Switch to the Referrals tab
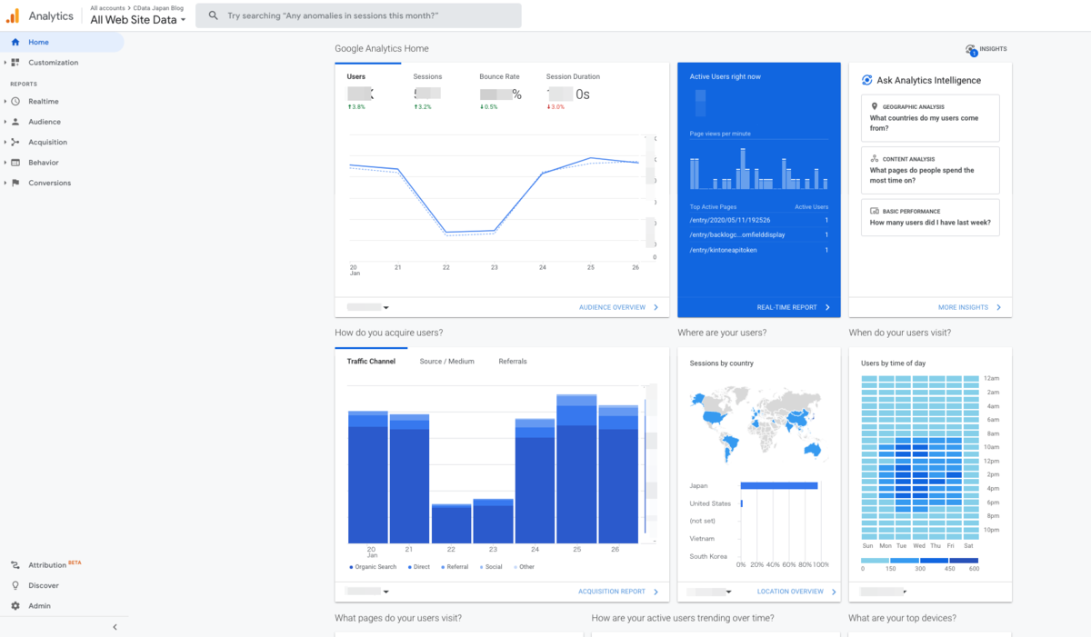1091x637 pixels. (513, 362)
